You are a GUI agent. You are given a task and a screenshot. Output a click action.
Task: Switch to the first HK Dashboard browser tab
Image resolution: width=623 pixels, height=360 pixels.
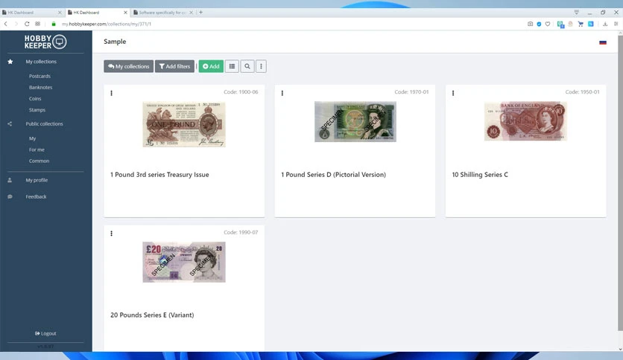tap(32, 13)
